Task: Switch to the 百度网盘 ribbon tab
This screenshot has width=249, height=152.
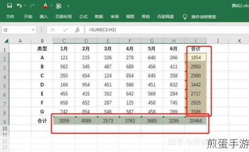Action: [166, 17]
